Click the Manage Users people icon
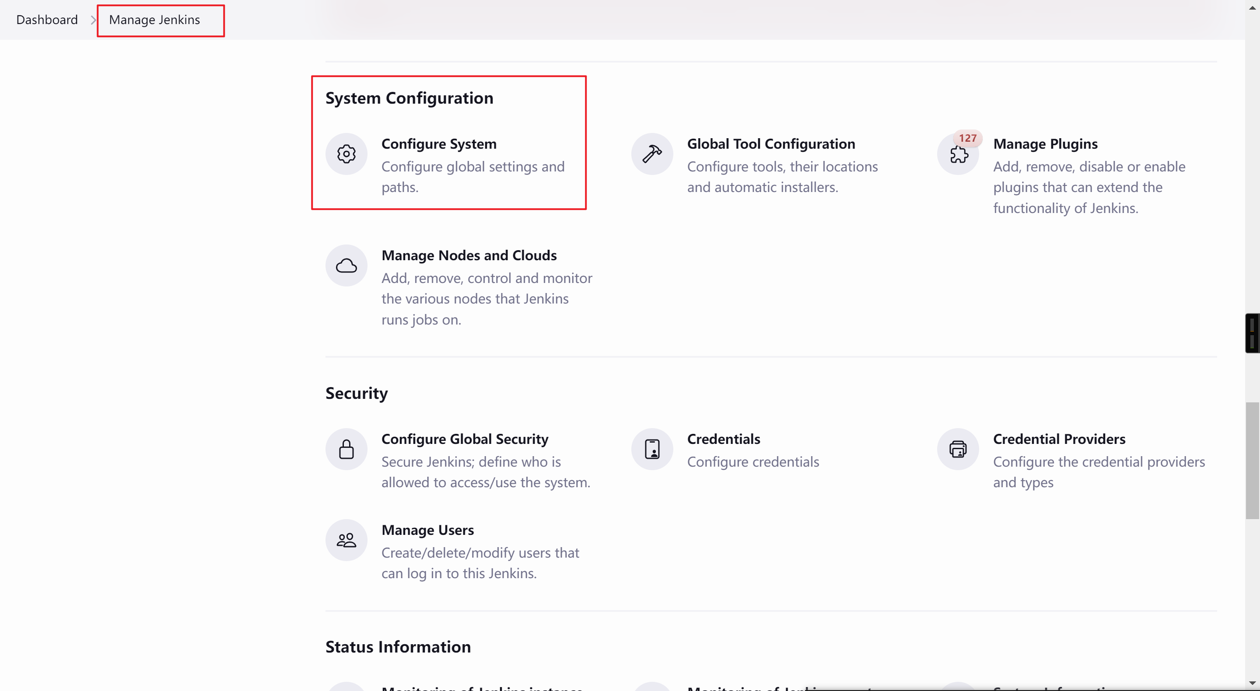The height and width of the screenshot is (691, 1260). coord(346,540)
